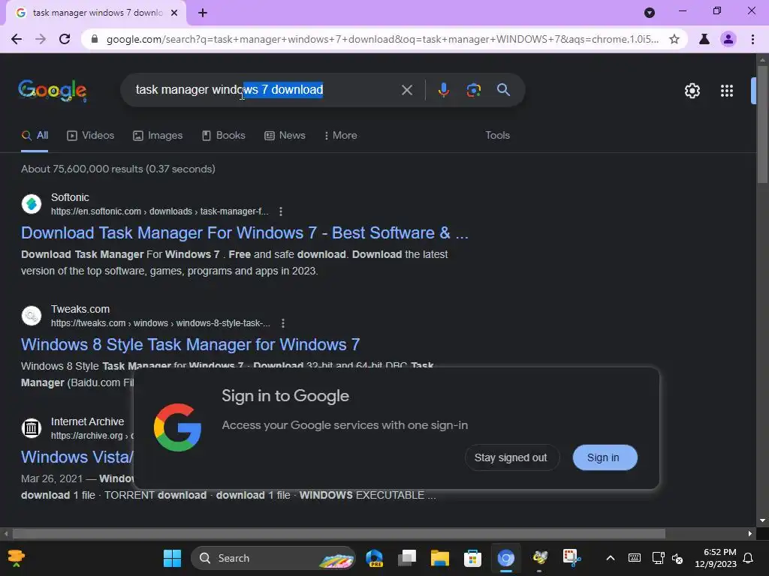Open the notification bell

[x=749, y=558]
